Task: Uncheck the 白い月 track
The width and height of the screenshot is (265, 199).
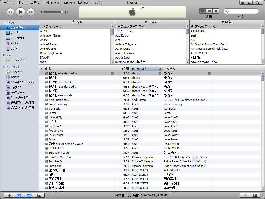Action: pyautogui.click(x=47, y=122)
